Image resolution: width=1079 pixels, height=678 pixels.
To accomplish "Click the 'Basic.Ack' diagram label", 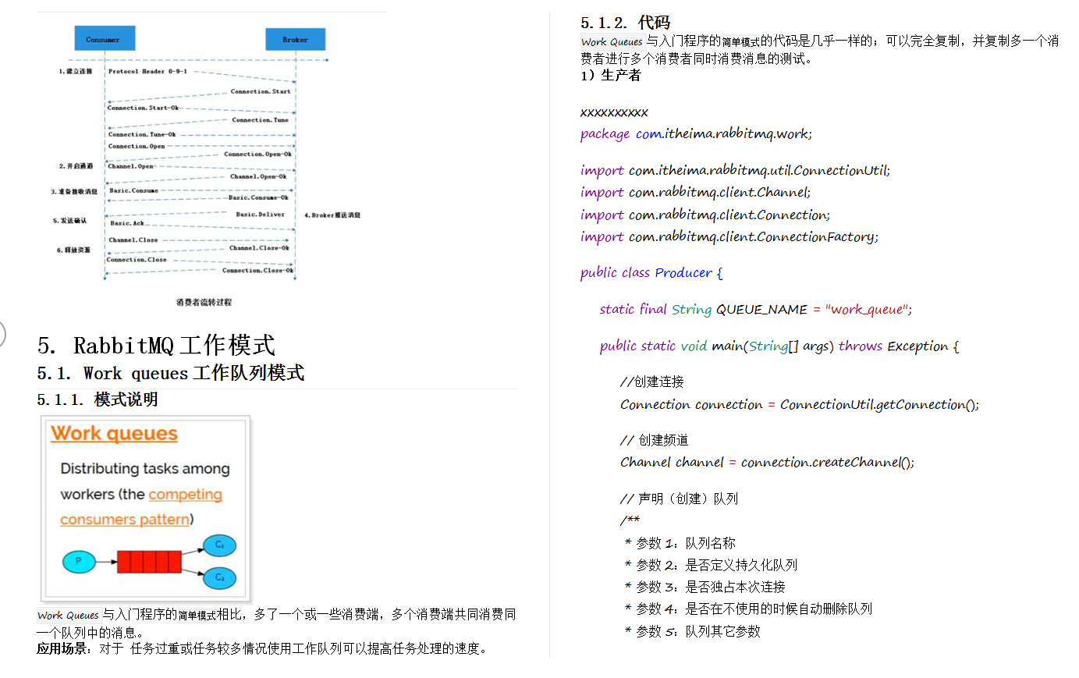I will [127, 223].
